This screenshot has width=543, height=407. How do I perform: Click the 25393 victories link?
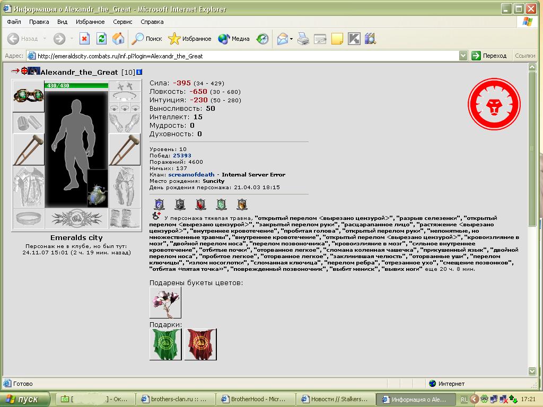(x=182, y=155)
